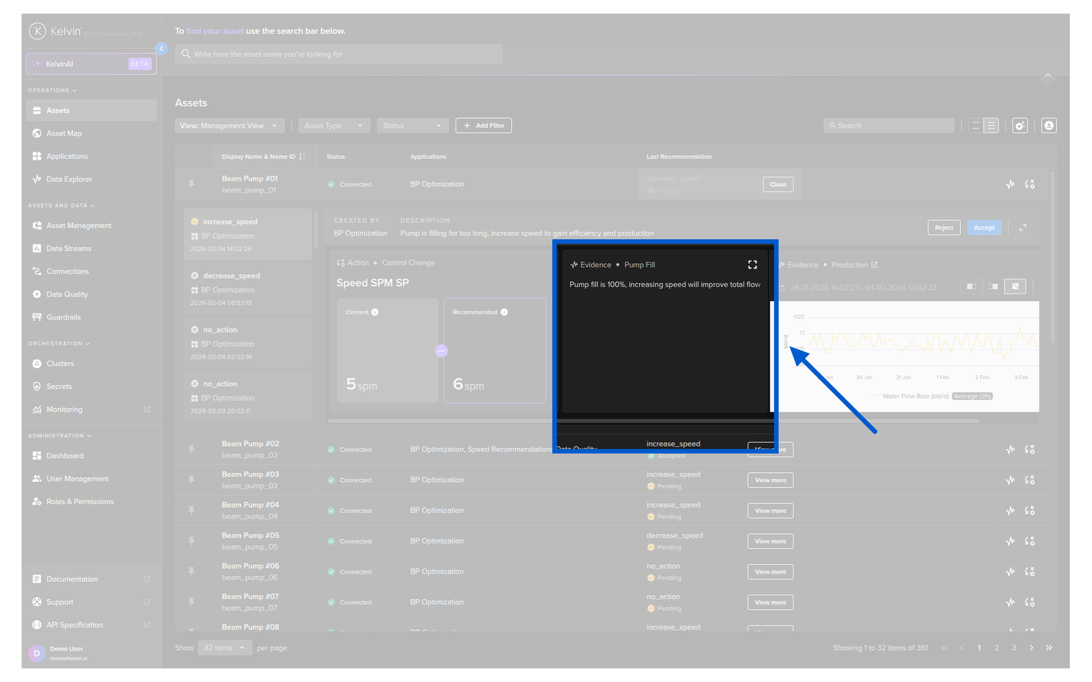
Task: Open data explorer icon for Beam Pump #05
Action: pos(1010,541)
